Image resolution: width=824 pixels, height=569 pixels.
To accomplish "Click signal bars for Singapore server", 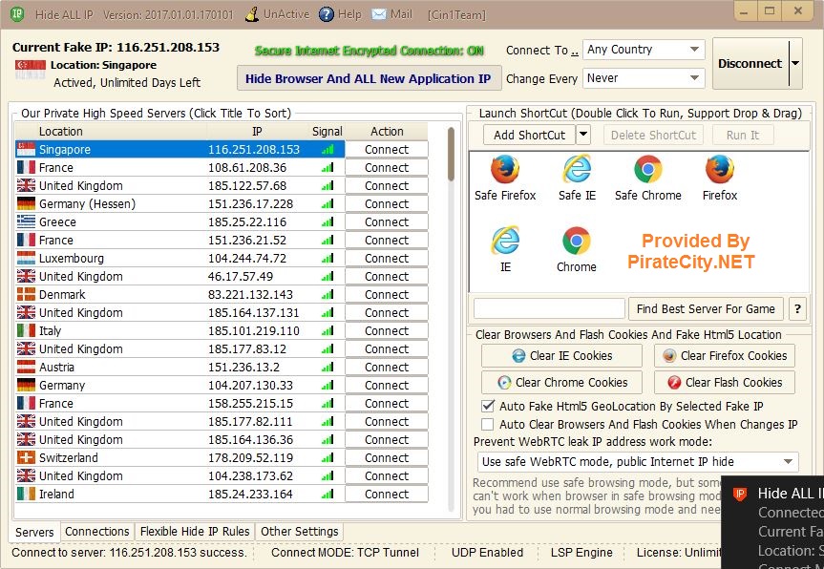I will (327, 149).
